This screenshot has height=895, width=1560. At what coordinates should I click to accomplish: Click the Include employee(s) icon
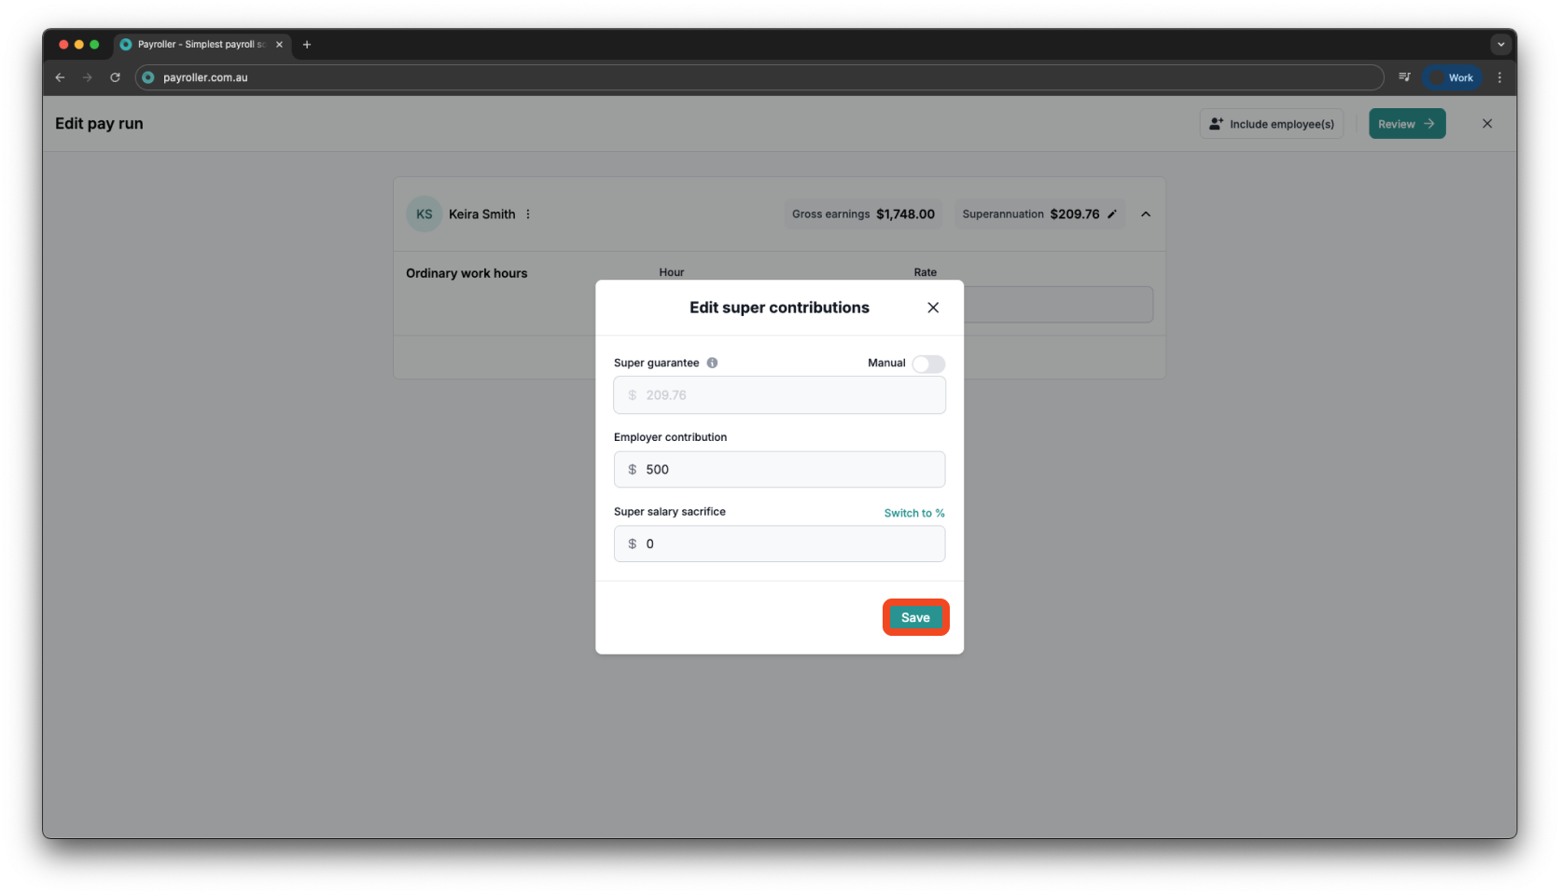(1216, 123)
